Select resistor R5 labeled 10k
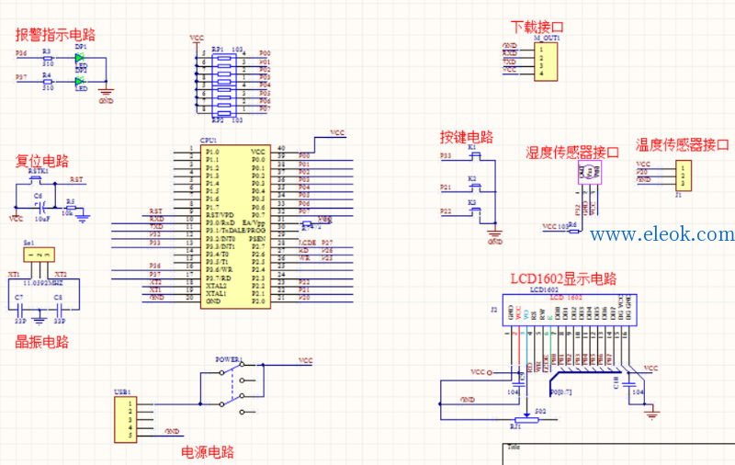The height and width of the screenshot is (465, 735). pos(71,207)
